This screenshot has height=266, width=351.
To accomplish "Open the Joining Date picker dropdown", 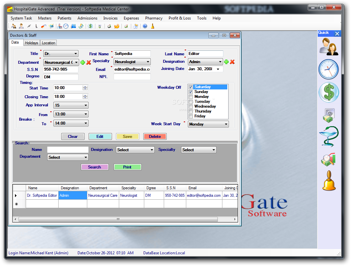I will (218, 69).
